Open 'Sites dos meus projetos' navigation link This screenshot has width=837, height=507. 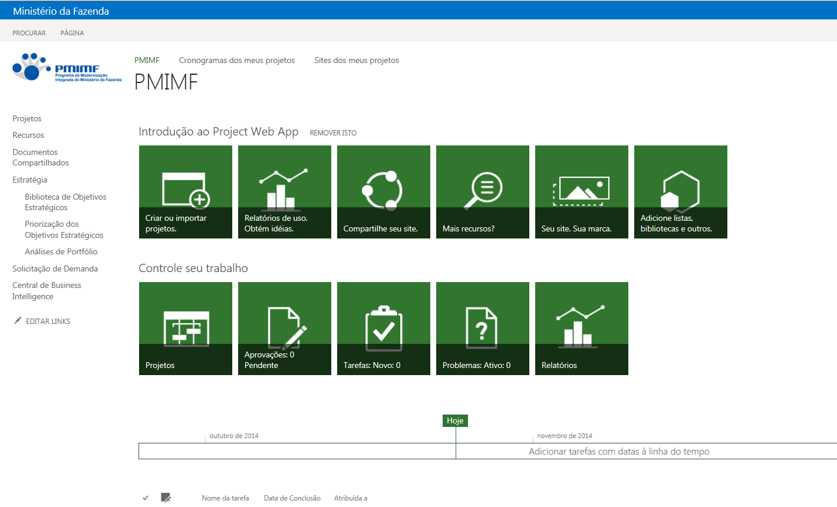[x=357, y=60]
